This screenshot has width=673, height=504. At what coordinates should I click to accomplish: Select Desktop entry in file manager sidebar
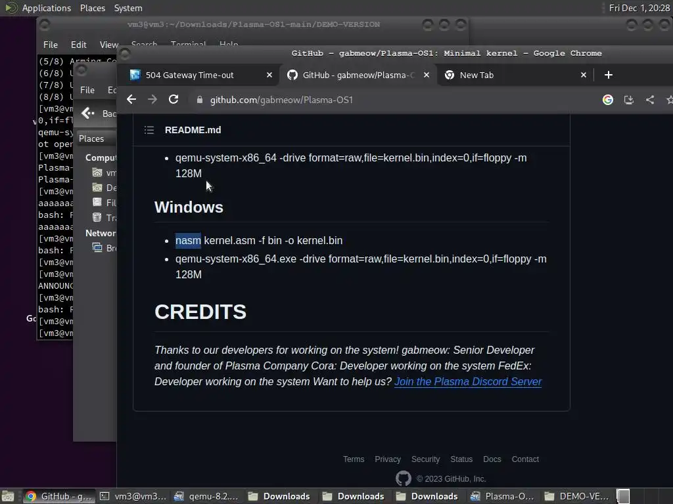[x=104, y=188]
